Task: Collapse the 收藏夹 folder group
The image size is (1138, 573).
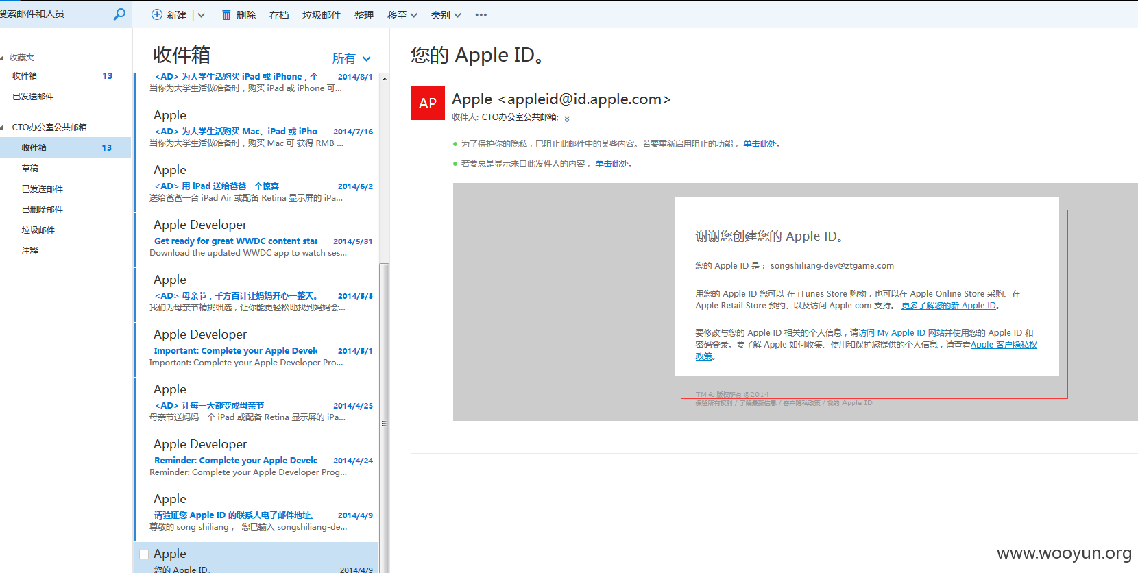Action: 3,58
